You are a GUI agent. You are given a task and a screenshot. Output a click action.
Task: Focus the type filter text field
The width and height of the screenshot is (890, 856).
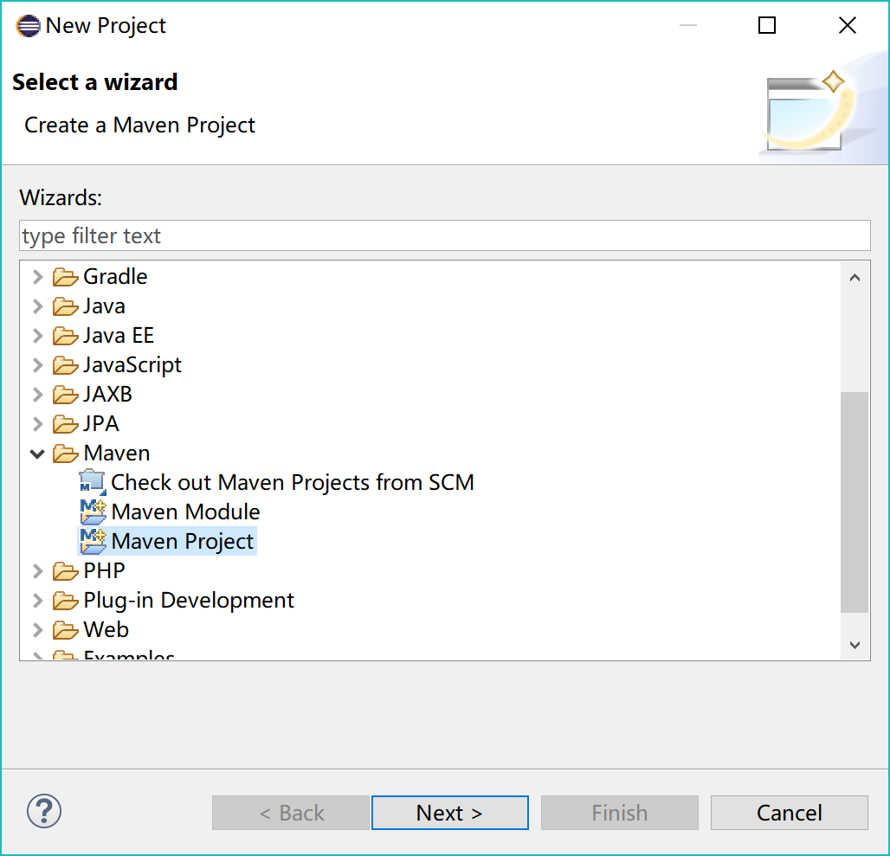(445, 235)
